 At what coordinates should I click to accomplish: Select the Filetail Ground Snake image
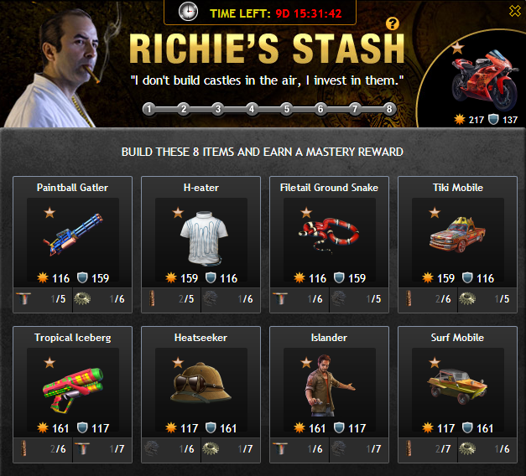pos(329,235)
